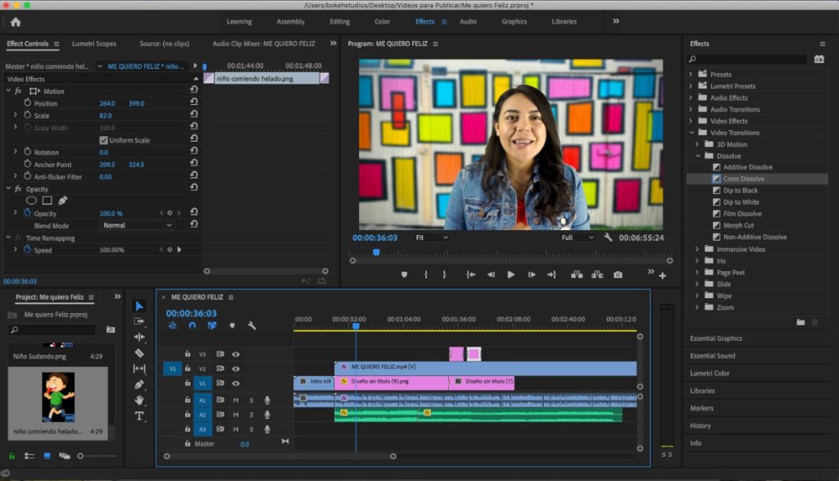
Task: Select the Razor tool
Action: pos(139,353)
